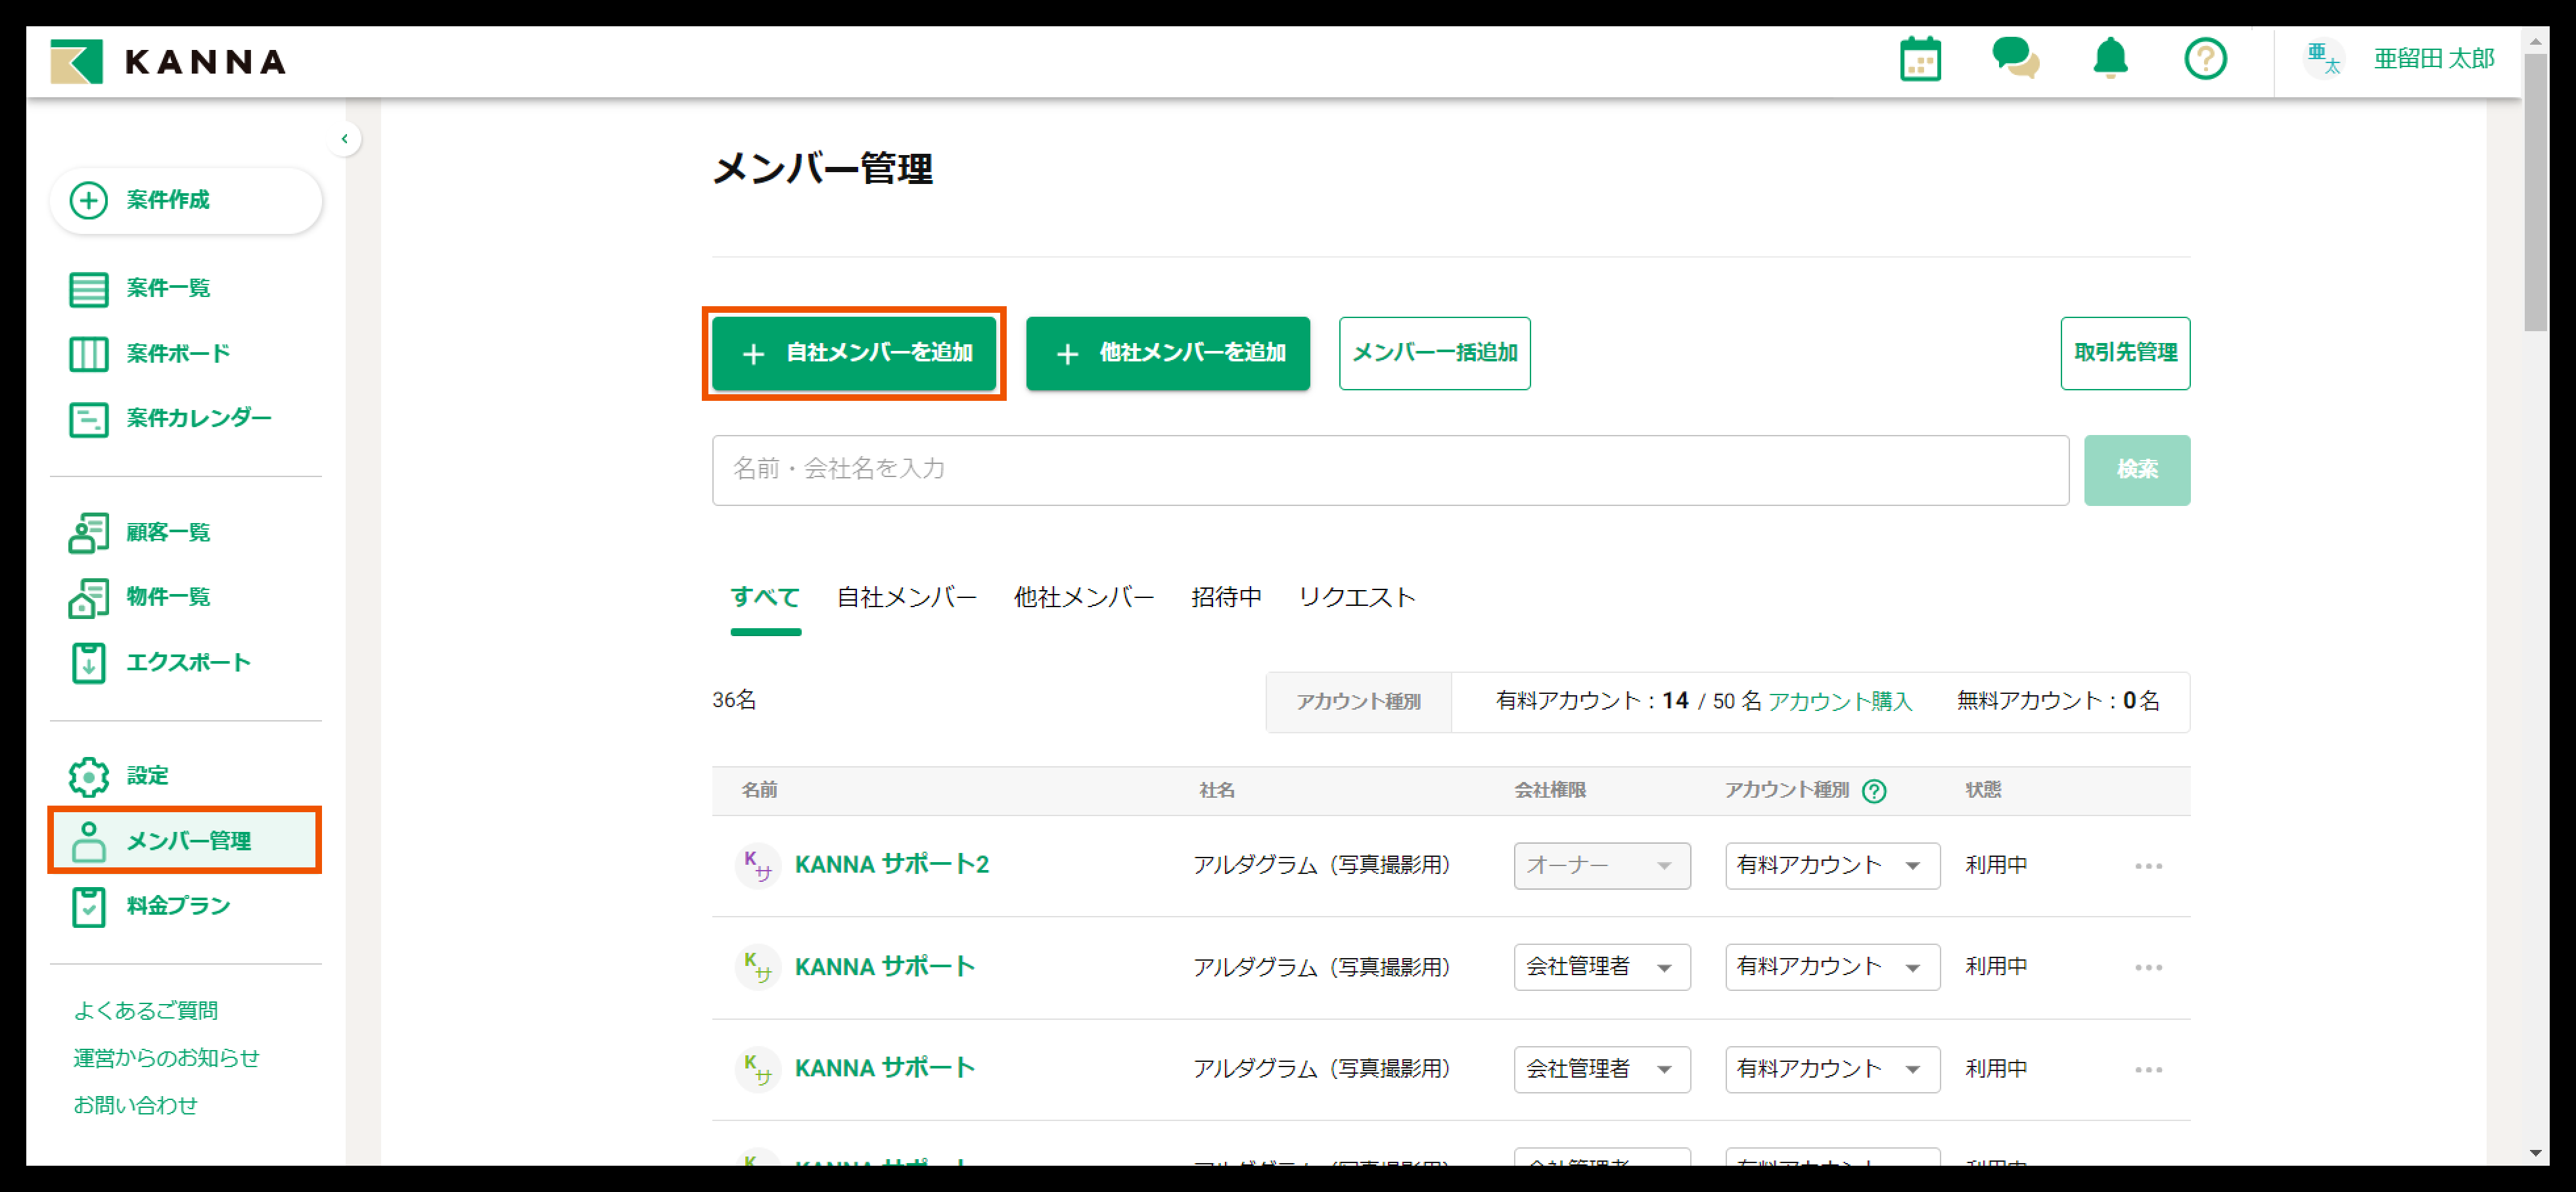Switch to the 招待中 tab
This screenshot has height=1192, width=2576.
1226,598
